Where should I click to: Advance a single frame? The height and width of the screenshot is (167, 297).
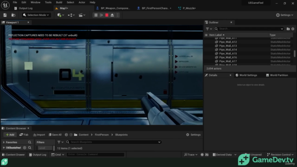pos(101,15)
